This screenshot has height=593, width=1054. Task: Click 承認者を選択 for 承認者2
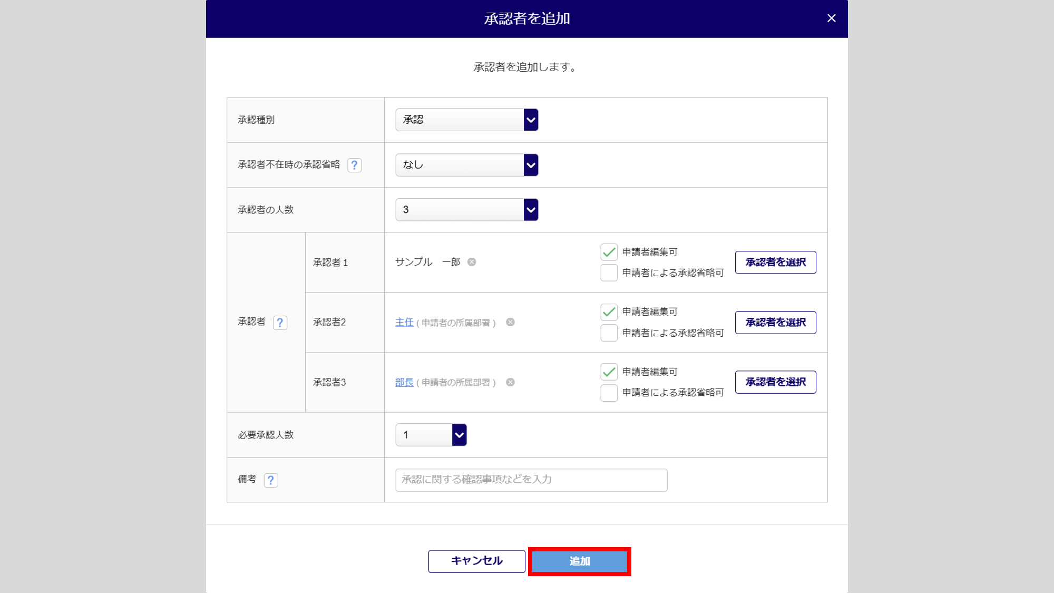coord(775,322)
